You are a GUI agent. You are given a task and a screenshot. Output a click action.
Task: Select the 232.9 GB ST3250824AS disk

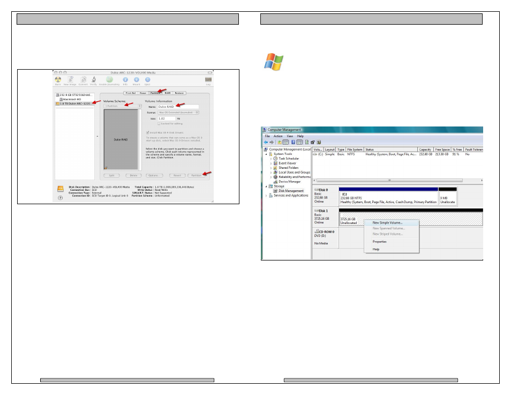click(75, 95)
